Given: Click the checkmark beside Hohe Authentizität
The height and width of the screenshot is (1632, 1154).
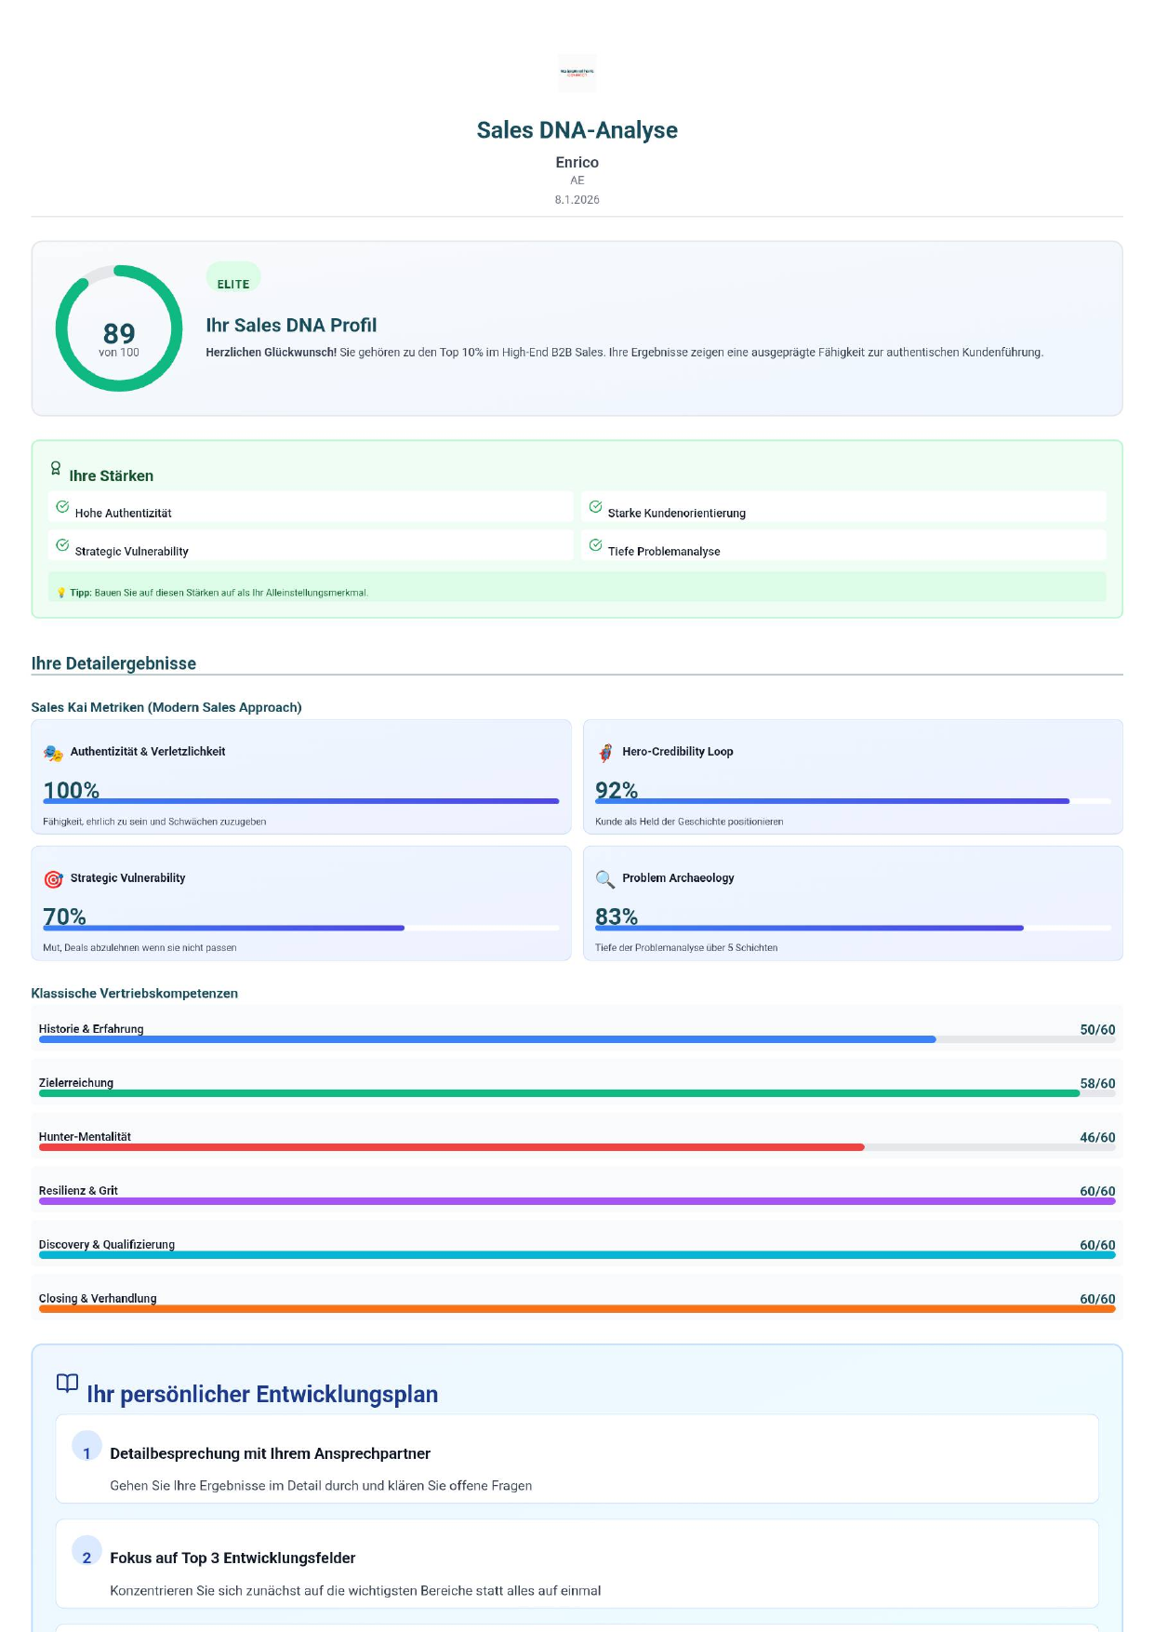Looking at the screenshot, I should point(62,507).
